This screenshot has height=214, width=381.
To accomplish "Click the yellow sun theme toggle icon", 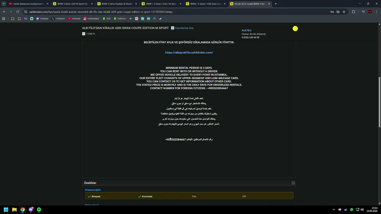I will [x=295, y=29].
